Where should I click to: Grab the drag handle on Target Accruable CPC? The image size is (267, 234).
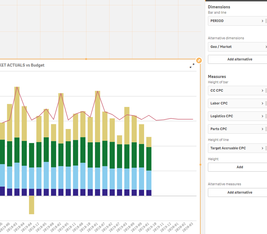tap(266, 148)
